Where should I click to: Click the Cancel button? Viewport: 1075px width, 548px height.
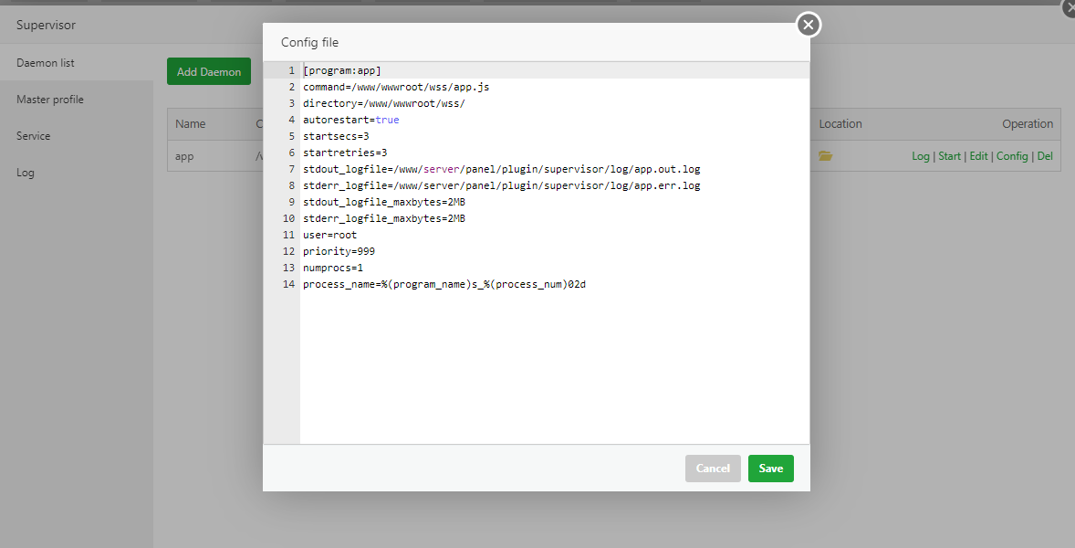(x=713, y=469)
